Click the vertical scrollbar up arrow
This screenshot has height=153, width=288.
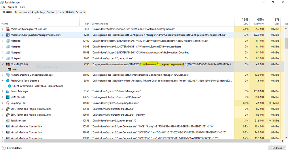[286, 28]
